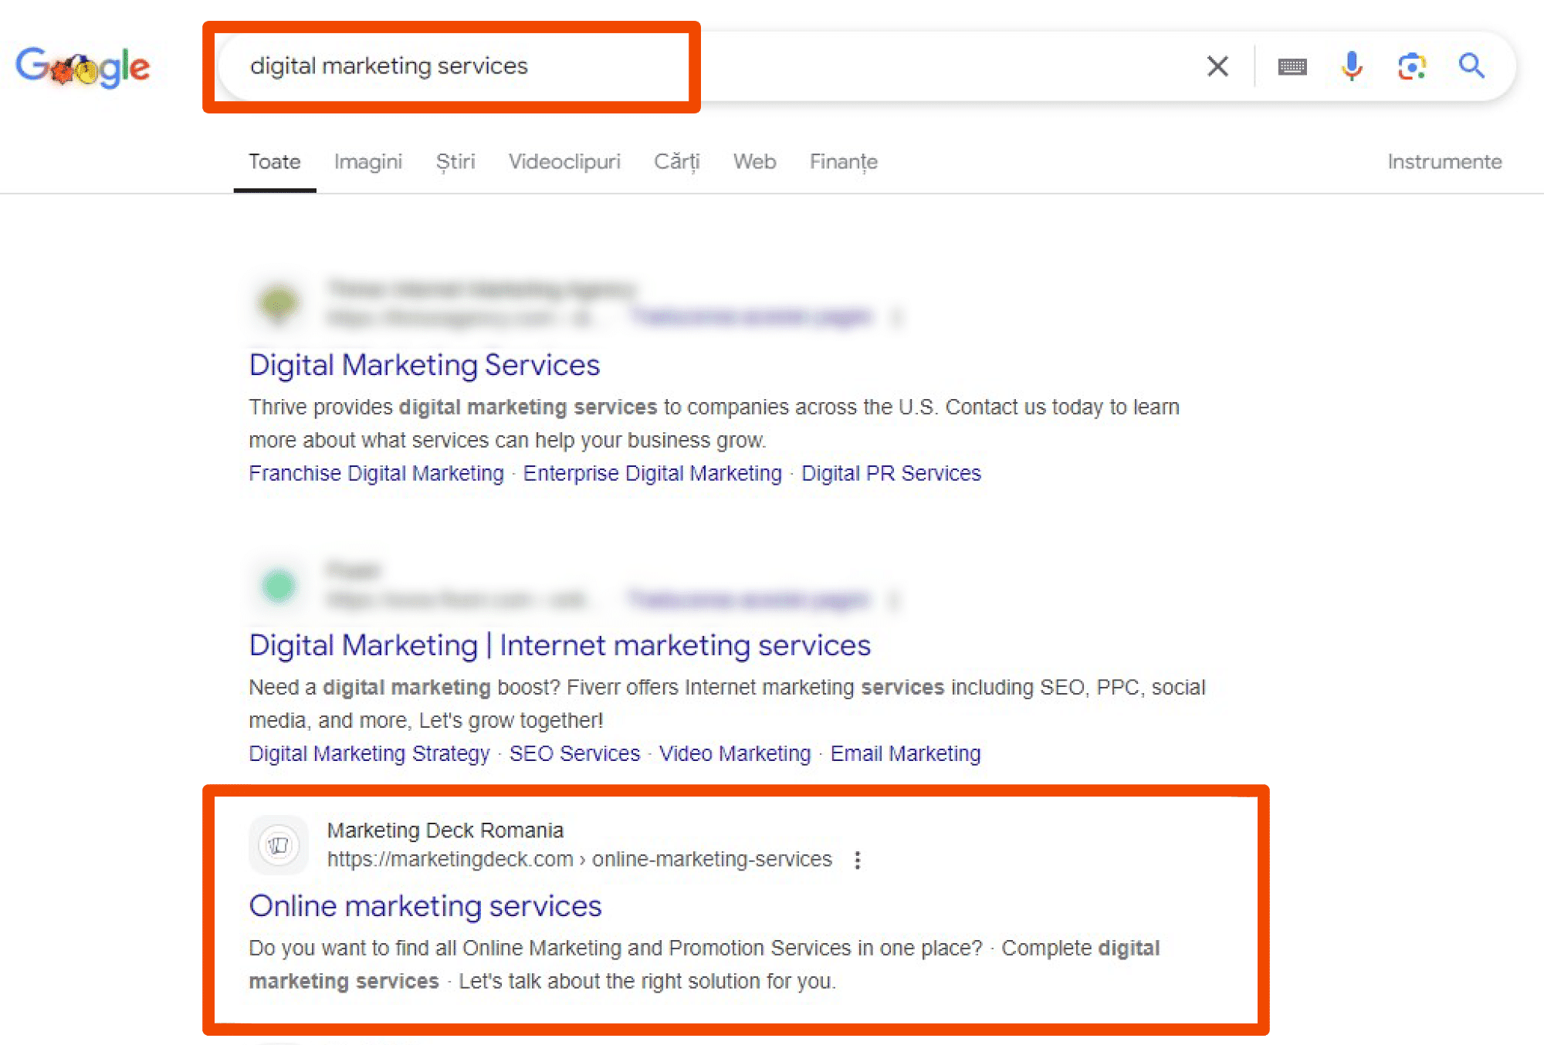Screen dimensions: 1544x1045
Task: Click the blurred favicon of the Thrive result
Action: [x=279, y=303]
